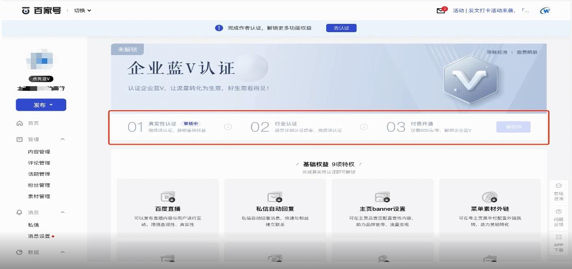Viewport: 572px width, 269px height.
Task: Open the 百度直播 card title
Action: (x=168, y=209)
